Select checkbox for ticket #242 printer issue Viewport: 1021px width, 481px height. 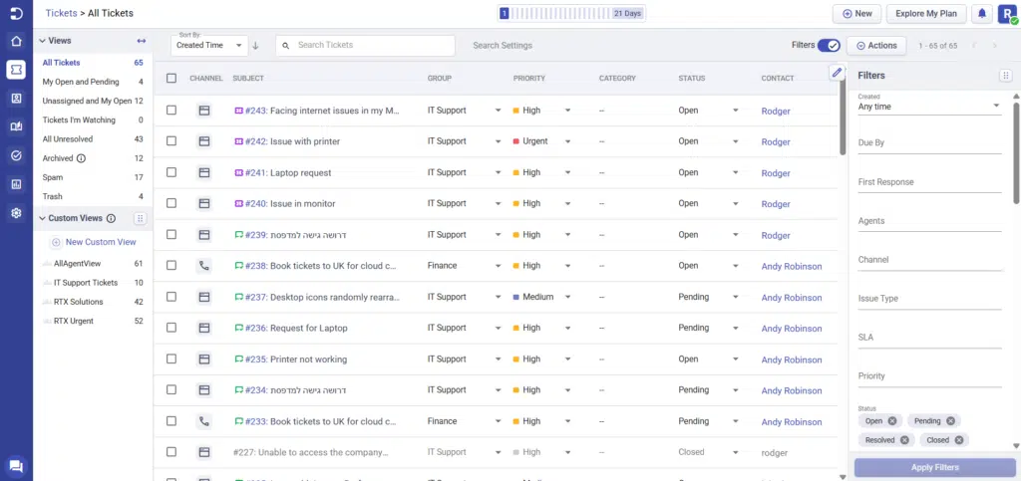point(171,141)
